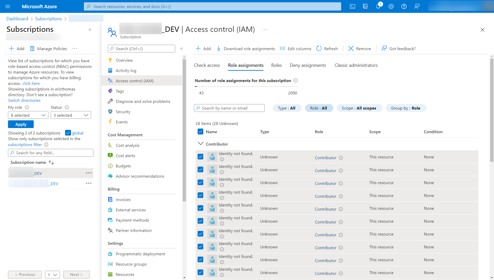The width and height of the screenshot is (494, 280).
Task: Focus the Search by name or email field
Action: coord(229,108)
